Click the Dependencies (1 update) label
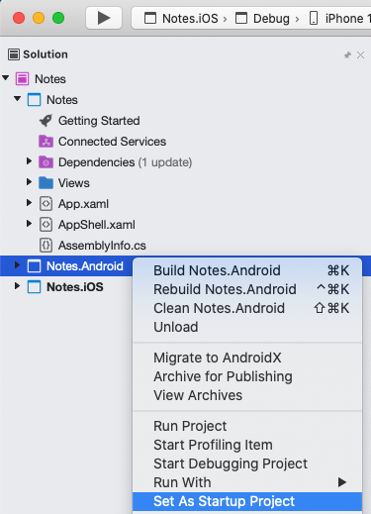The height and width of the screenshot is (514, 371). (125, 162)
